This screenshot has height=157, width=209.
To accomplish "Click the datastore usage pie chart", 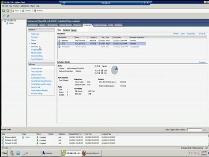I will 115,70.
